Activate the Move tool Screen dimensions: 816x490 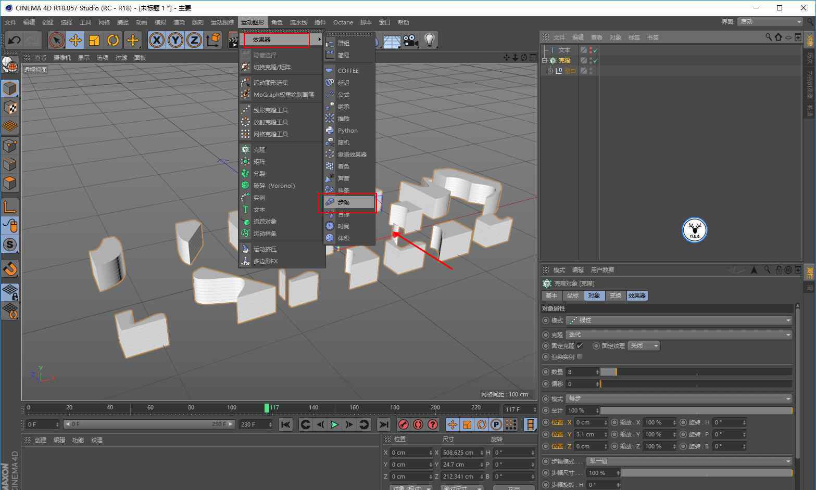(x=76, y=40)
